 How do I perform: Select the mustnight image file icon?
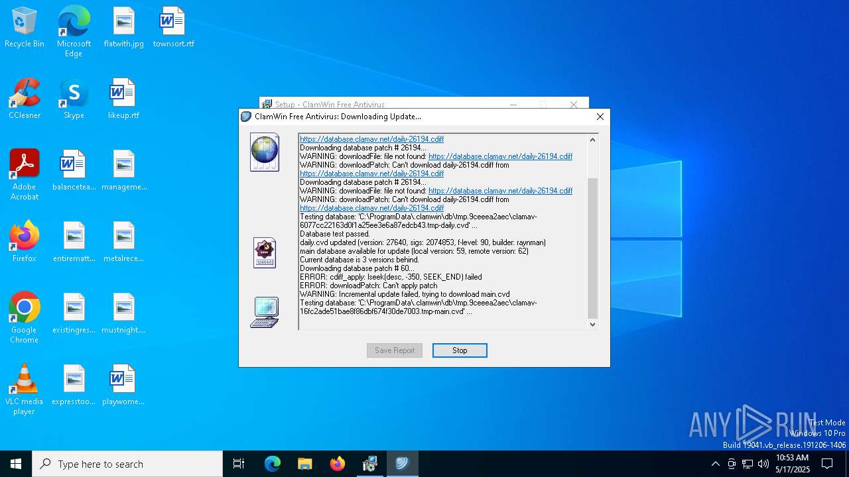coord(123,314)
